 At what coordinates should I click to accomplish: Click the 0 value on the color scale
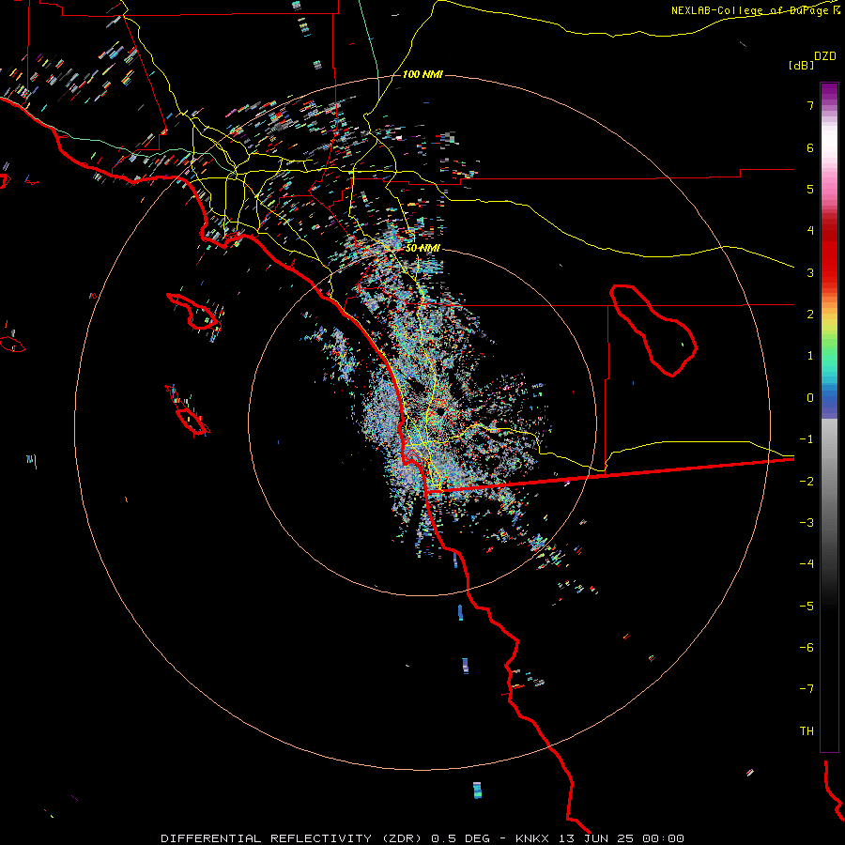point(810,398)
